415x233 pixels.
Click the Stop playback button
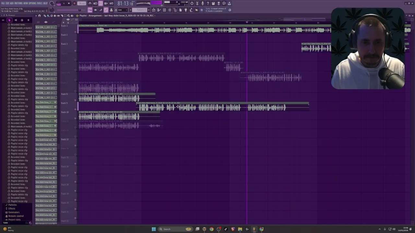[69, 3]
